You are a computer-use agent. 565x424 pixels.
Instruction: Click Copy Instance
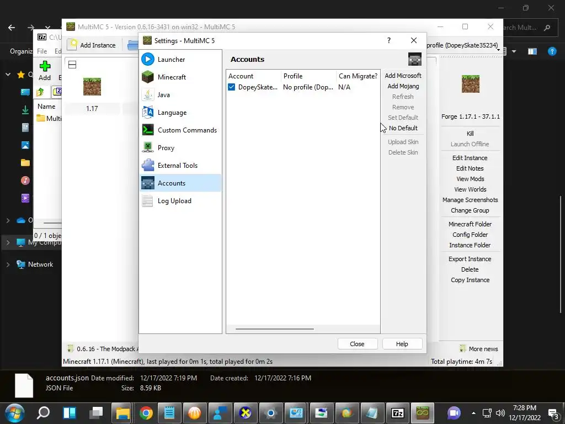coord(470,280)
